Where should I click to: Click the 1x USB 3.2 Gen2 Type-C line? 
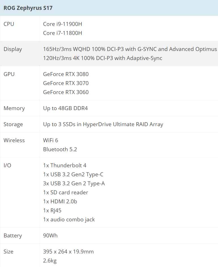[x=73, y=175]
